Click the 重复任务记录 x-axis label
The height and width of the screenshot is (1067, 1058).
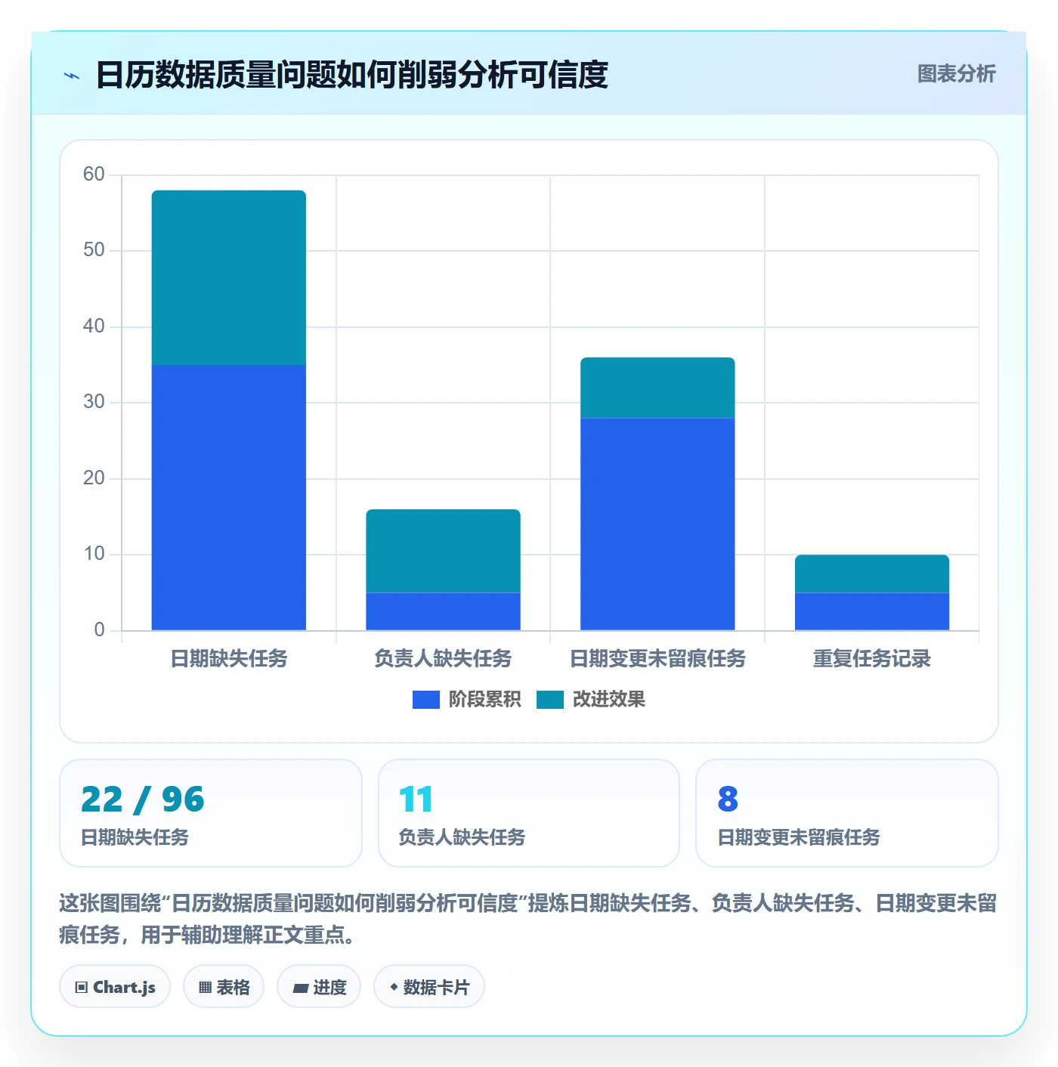pyautogui.click(x=872, y=659)
